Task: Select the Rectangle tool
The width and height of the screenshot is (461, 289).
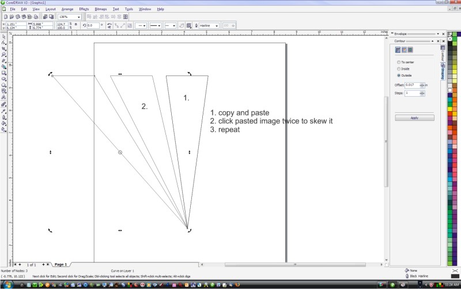Action: click(x=3, y=73)
